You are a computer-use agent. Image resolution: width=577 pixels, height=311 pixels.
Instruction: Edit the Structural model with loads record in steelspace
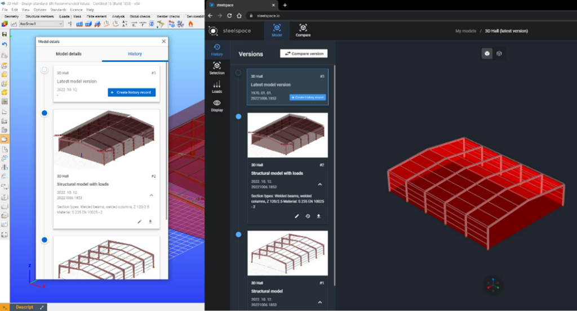[x=296, y=217]
